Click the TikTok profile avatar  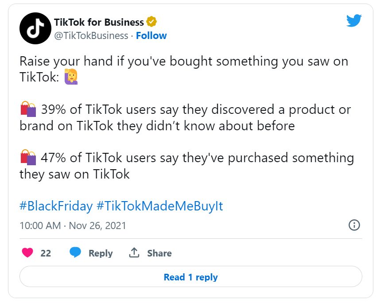(x=35, y=28)
